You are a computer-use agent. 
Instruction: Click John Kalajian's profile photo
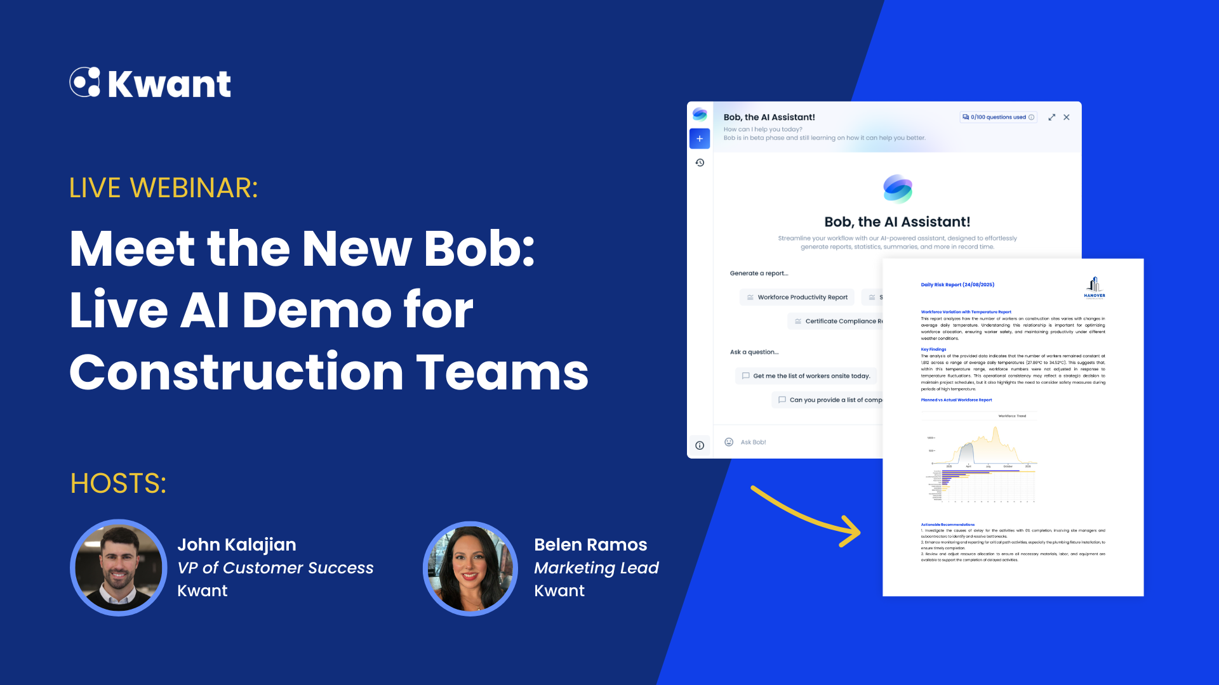119,567
